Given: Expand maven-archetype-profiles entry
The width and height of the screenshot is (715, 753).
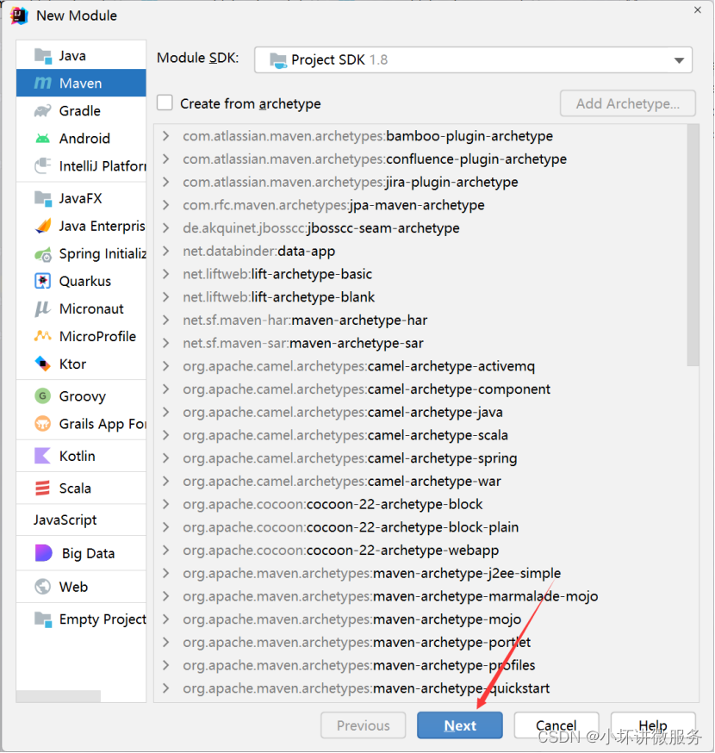Looking at the screenshot, I should pyautogui.click(x=166, y=665).
